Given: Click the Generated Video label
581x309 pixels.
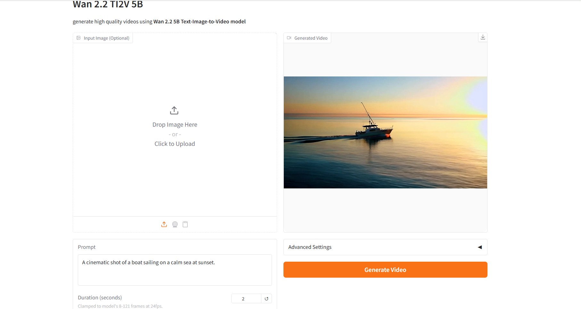Looking at the screenshot, I should click(311, 38).
